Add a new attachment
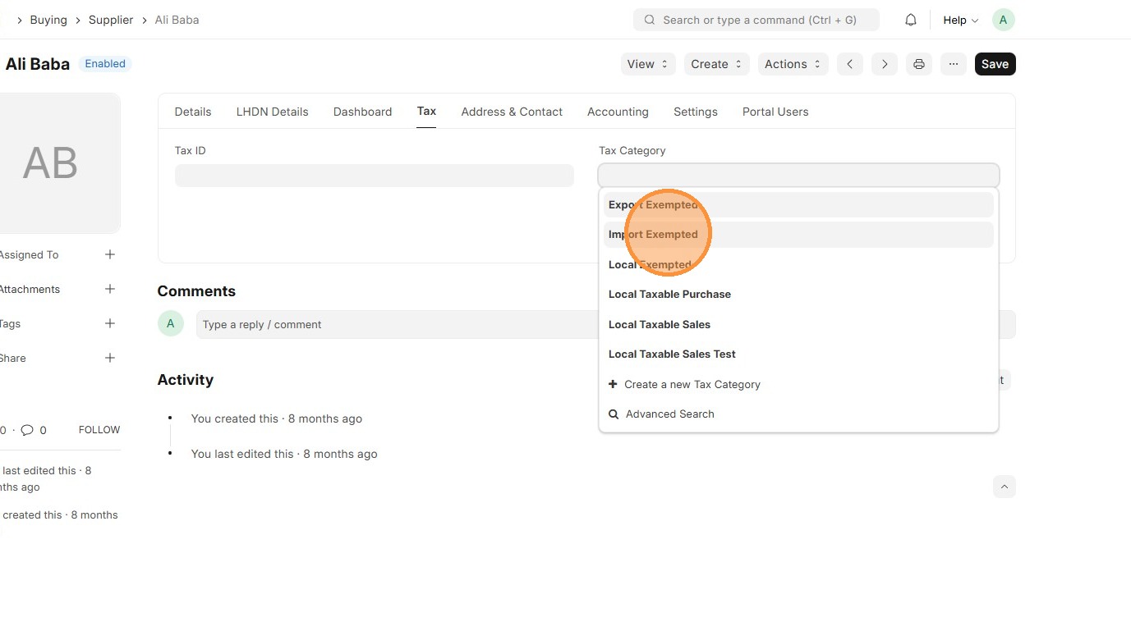The image size is (1131, 631). [x=110, y=289]
